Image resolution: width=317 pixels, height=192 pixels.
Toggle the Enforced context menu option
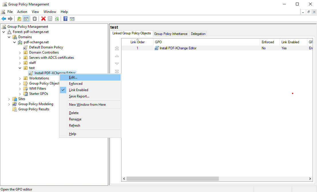coord(76,84)
